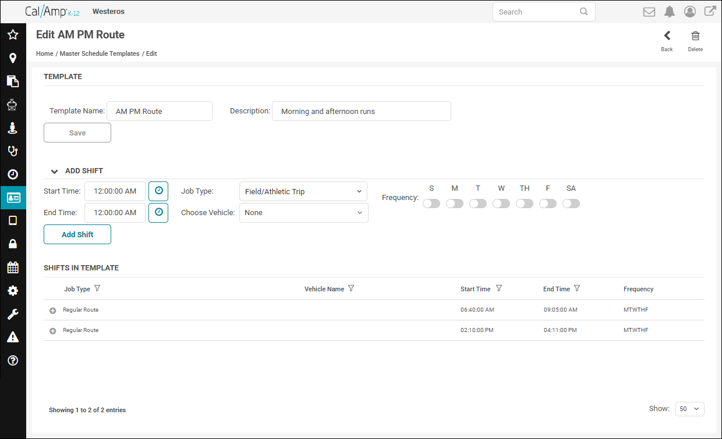Open the tablet device sidebar icon
Viewport: 722px width, 439px height.
pos(13,220)
